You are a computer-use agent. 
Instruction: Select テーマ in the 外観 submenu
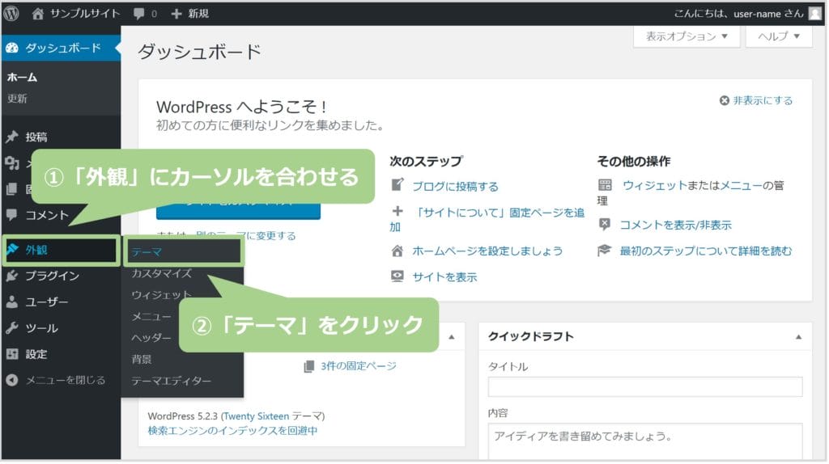[x=147, y=252]
